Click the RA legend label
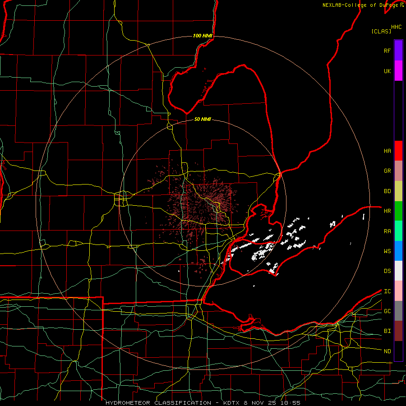Image resolution: width=406 pixels, height=406 pixels. [387, 231]
